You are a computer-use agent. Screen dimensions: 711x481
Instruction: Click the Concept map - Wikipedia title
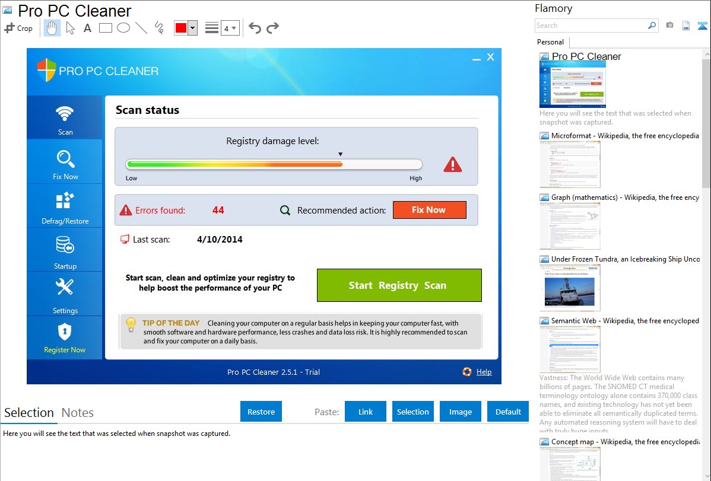point(625,441)
